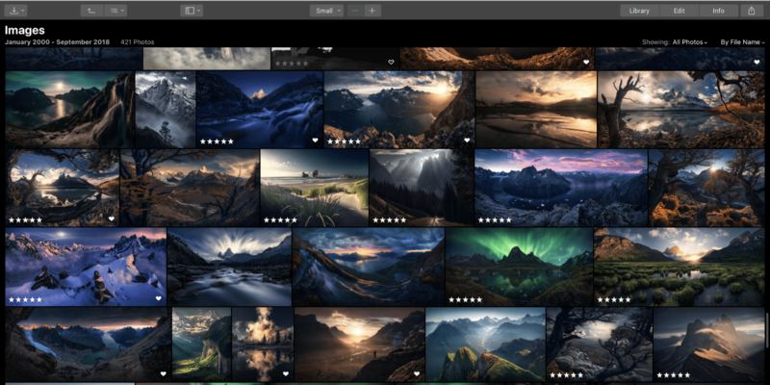Toggle favorite heart on the smoking geyser photo
Screen dimensions: 770x385
pos(286,373)
